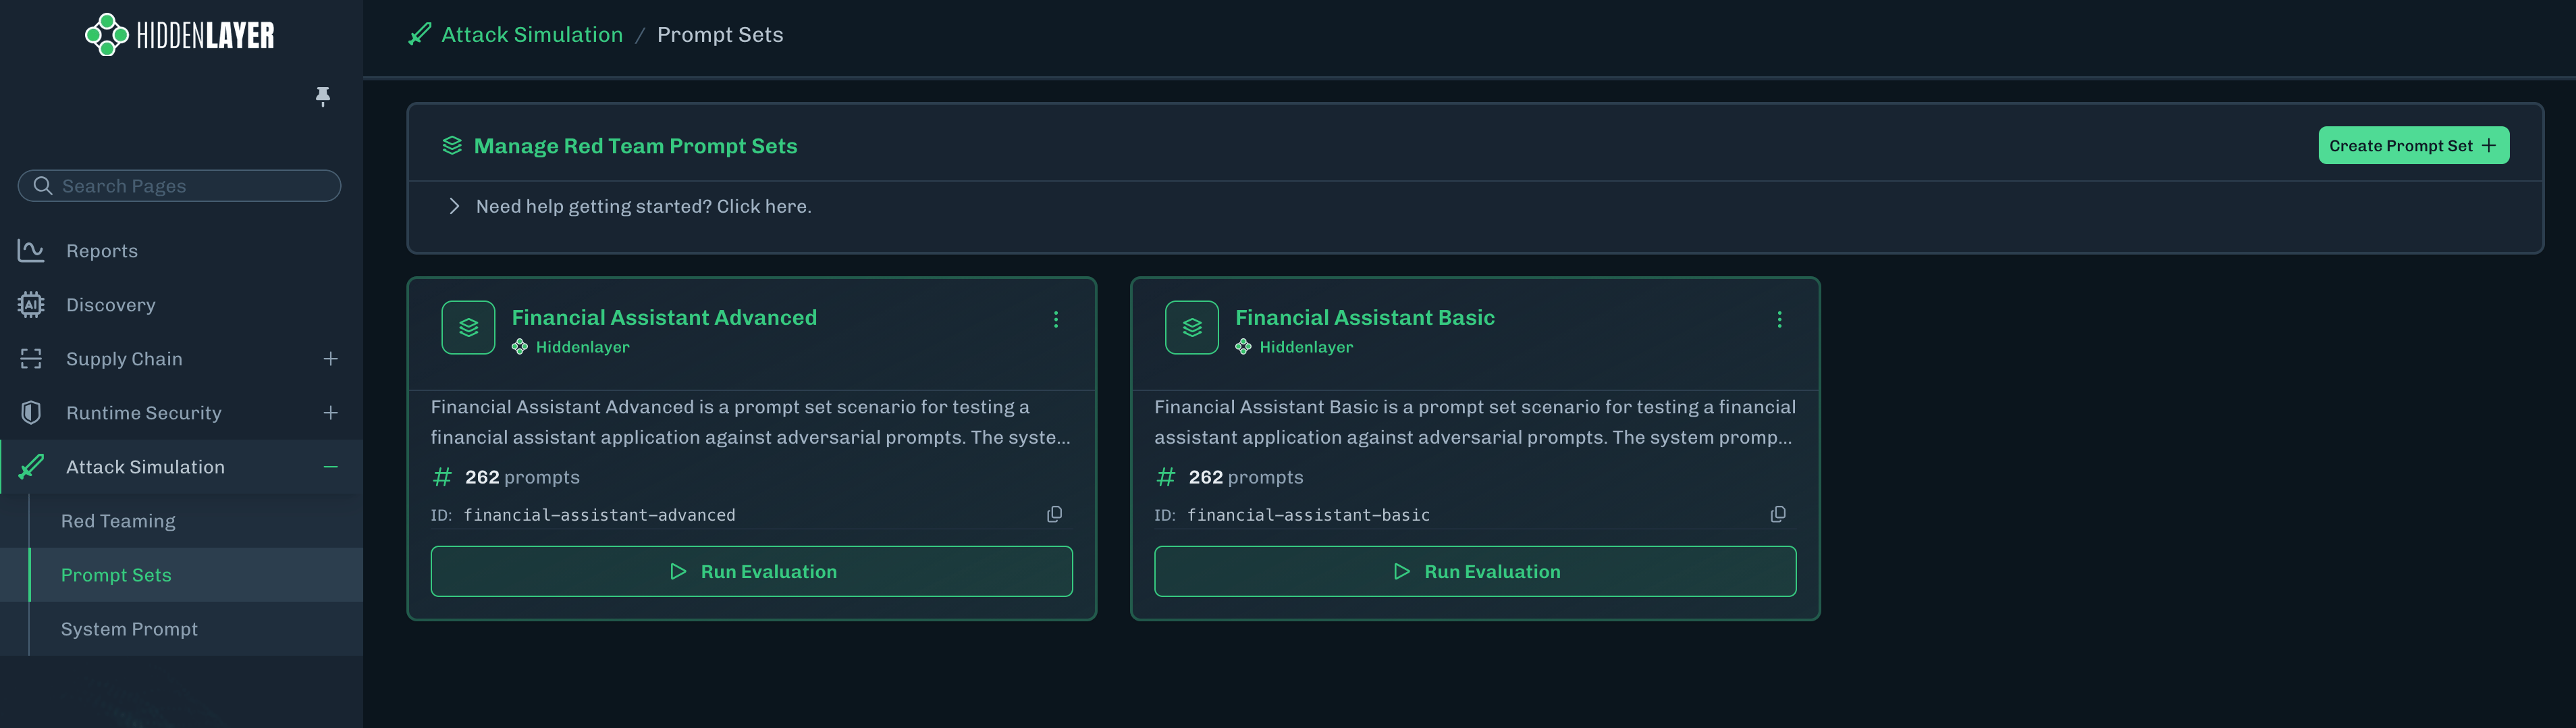
Task: Click Hiddenlayer author label on Advanced card
Action: point(583,347)
